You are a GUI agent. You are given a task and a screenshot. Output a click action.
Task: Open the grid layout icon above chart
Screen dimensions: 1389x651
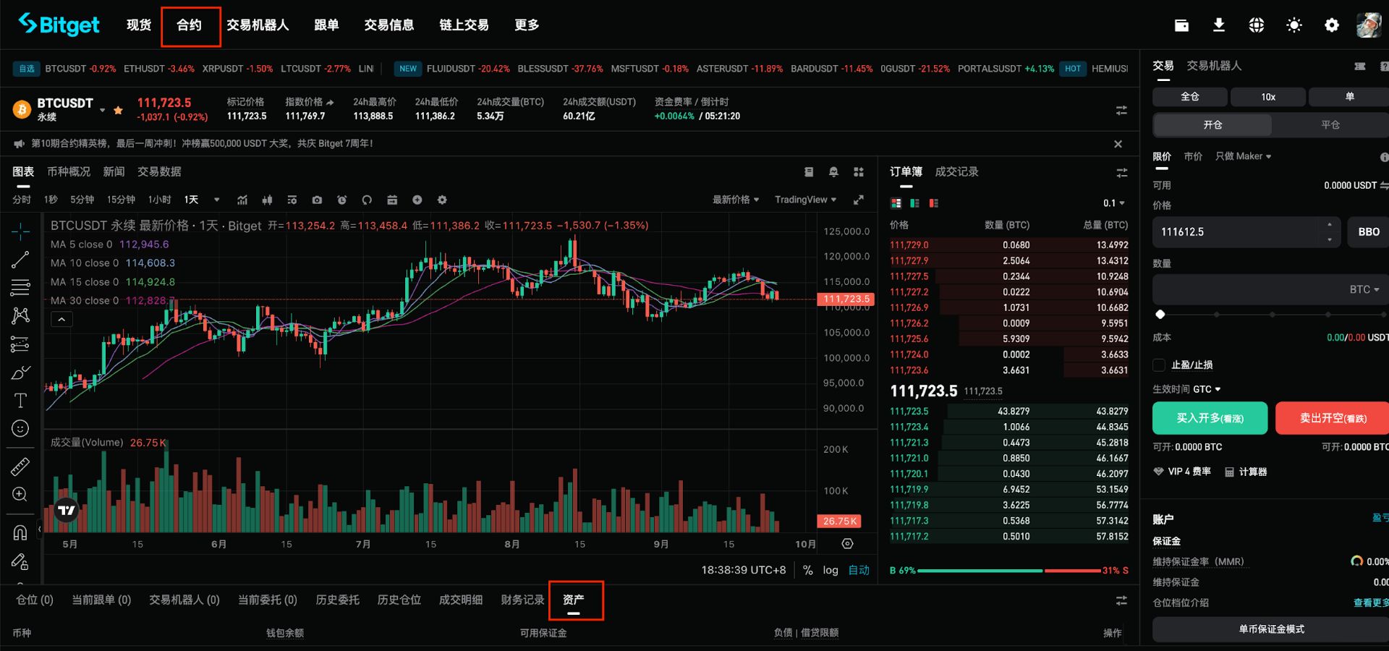(x=859, y=172)
